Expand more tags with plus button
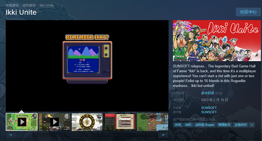The height and width of the screenshot is (141, 262). (252, 125)
